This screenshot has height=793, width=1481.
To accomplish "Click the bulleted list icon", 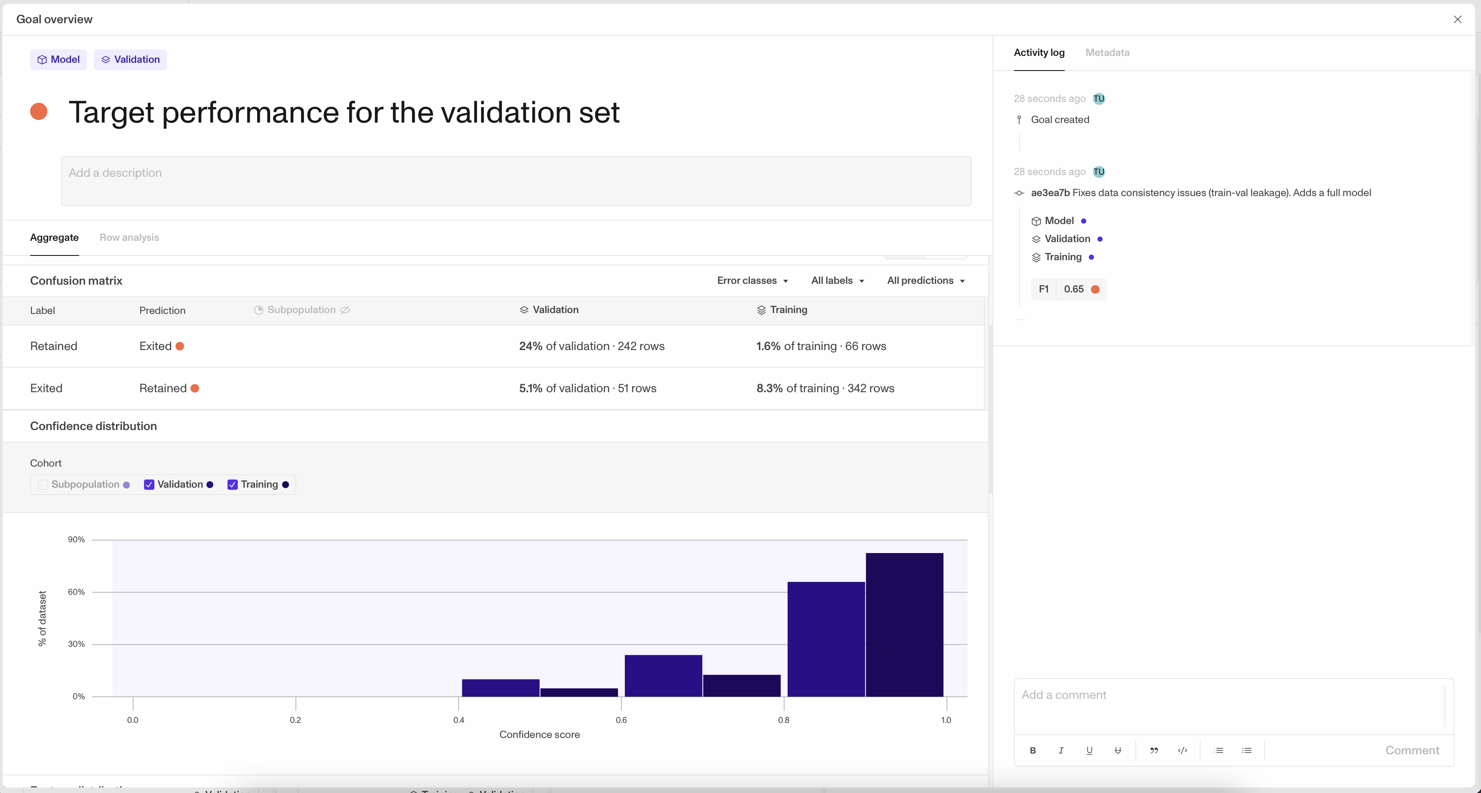I will pyautogui.click(x=1247, y=750).
